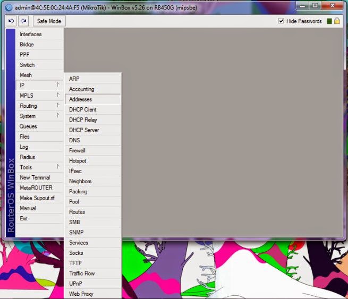Screen dimensions: 348x299
Task: Open the Files menu
Action: [x=40, y=136]
